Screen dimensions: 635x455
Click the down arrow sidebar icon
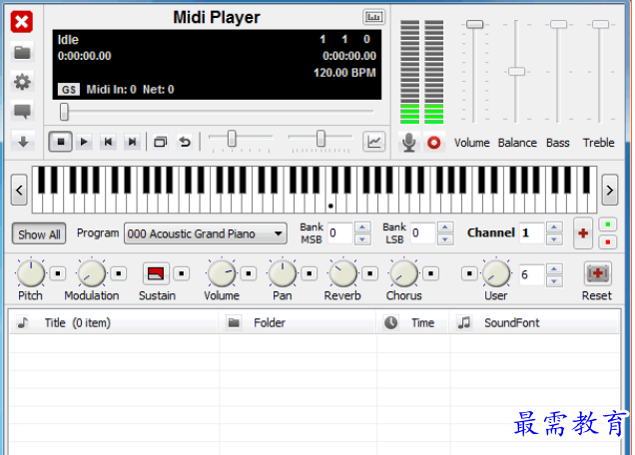coord(22,142)
